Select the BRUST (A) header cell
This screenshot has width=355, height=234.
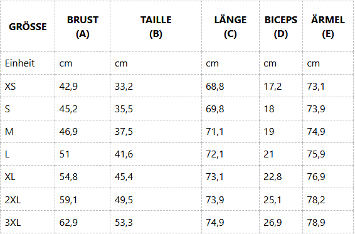click(x=83, y=27)
